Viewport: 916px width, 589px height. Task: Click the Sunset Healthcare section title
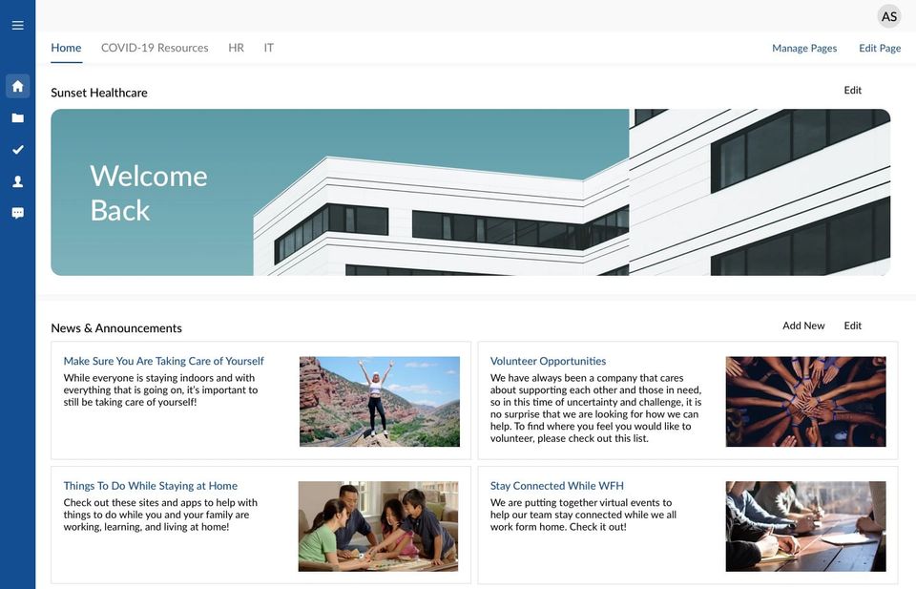coord(98,93)
